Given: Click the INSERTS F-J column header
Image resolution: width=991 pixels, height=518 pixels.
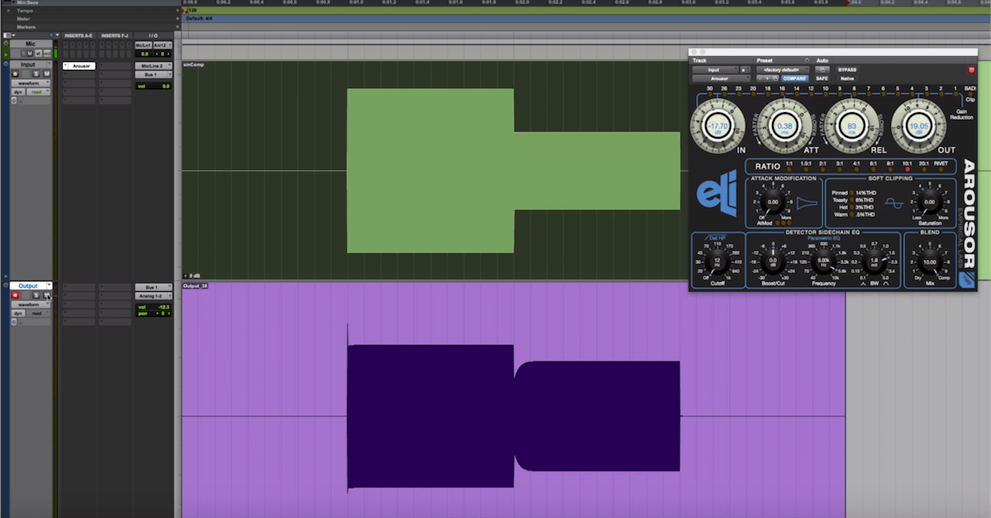Looking at the screenshot, I should (x=115, y=35).
